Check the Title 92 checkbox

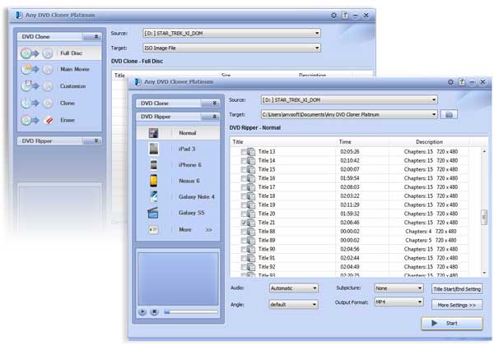(x=244, y=267)
